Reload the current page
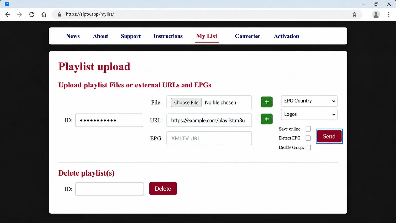The image size is (396, 223). point(32,14)
